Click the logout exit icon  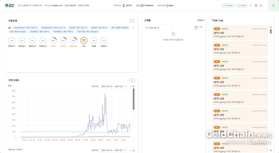click(x=261, y=5)
